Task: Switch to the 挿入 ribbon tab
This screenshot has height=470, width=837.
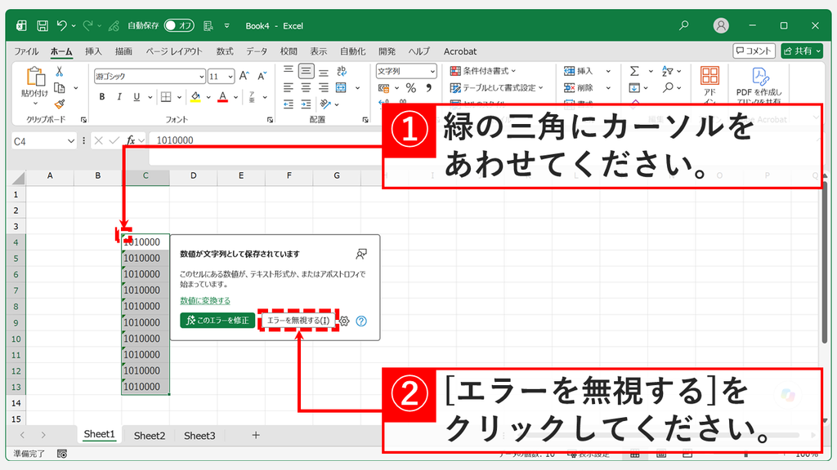Action: 93,51
